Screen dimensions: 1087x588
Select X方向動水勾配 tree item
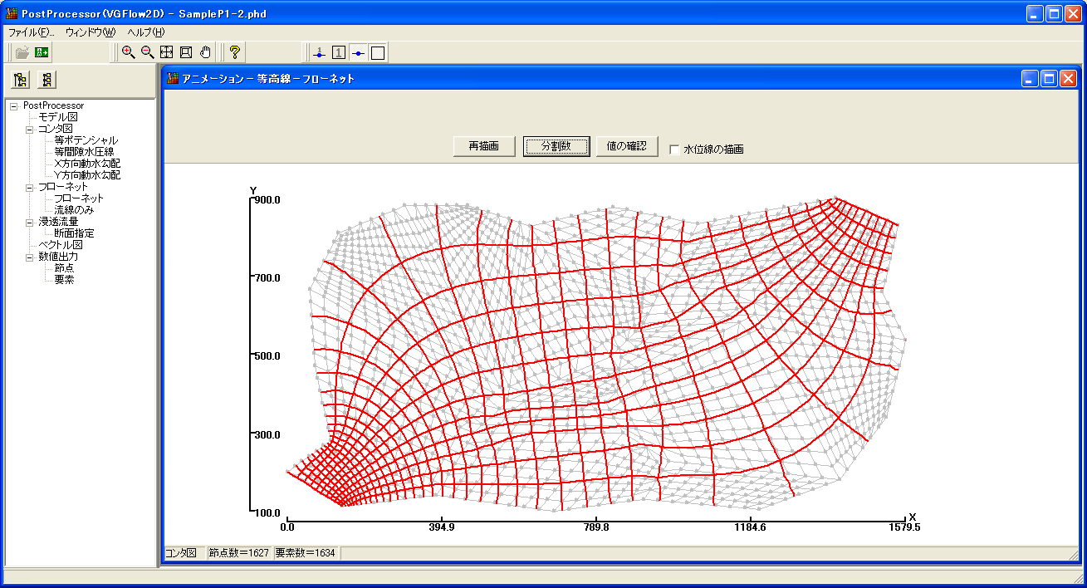click(87, 164)
